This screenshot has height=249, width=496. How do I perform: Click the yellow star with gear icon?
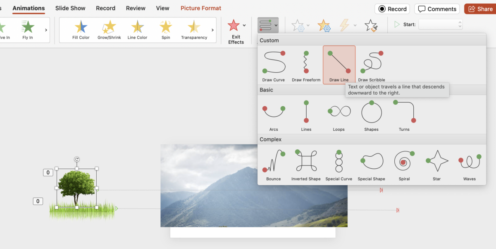click(324, 26)
